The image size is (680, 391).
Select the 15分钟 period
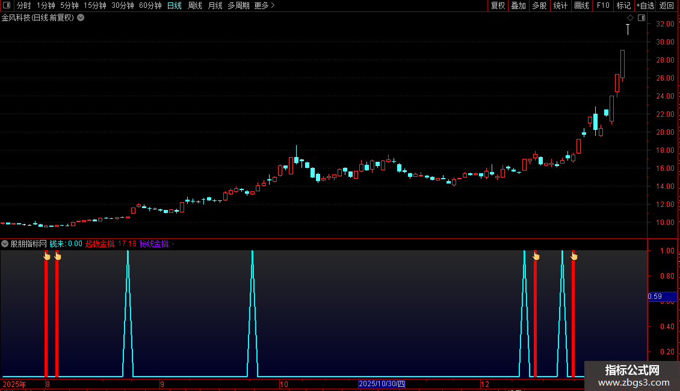click(x=95, y=5)
